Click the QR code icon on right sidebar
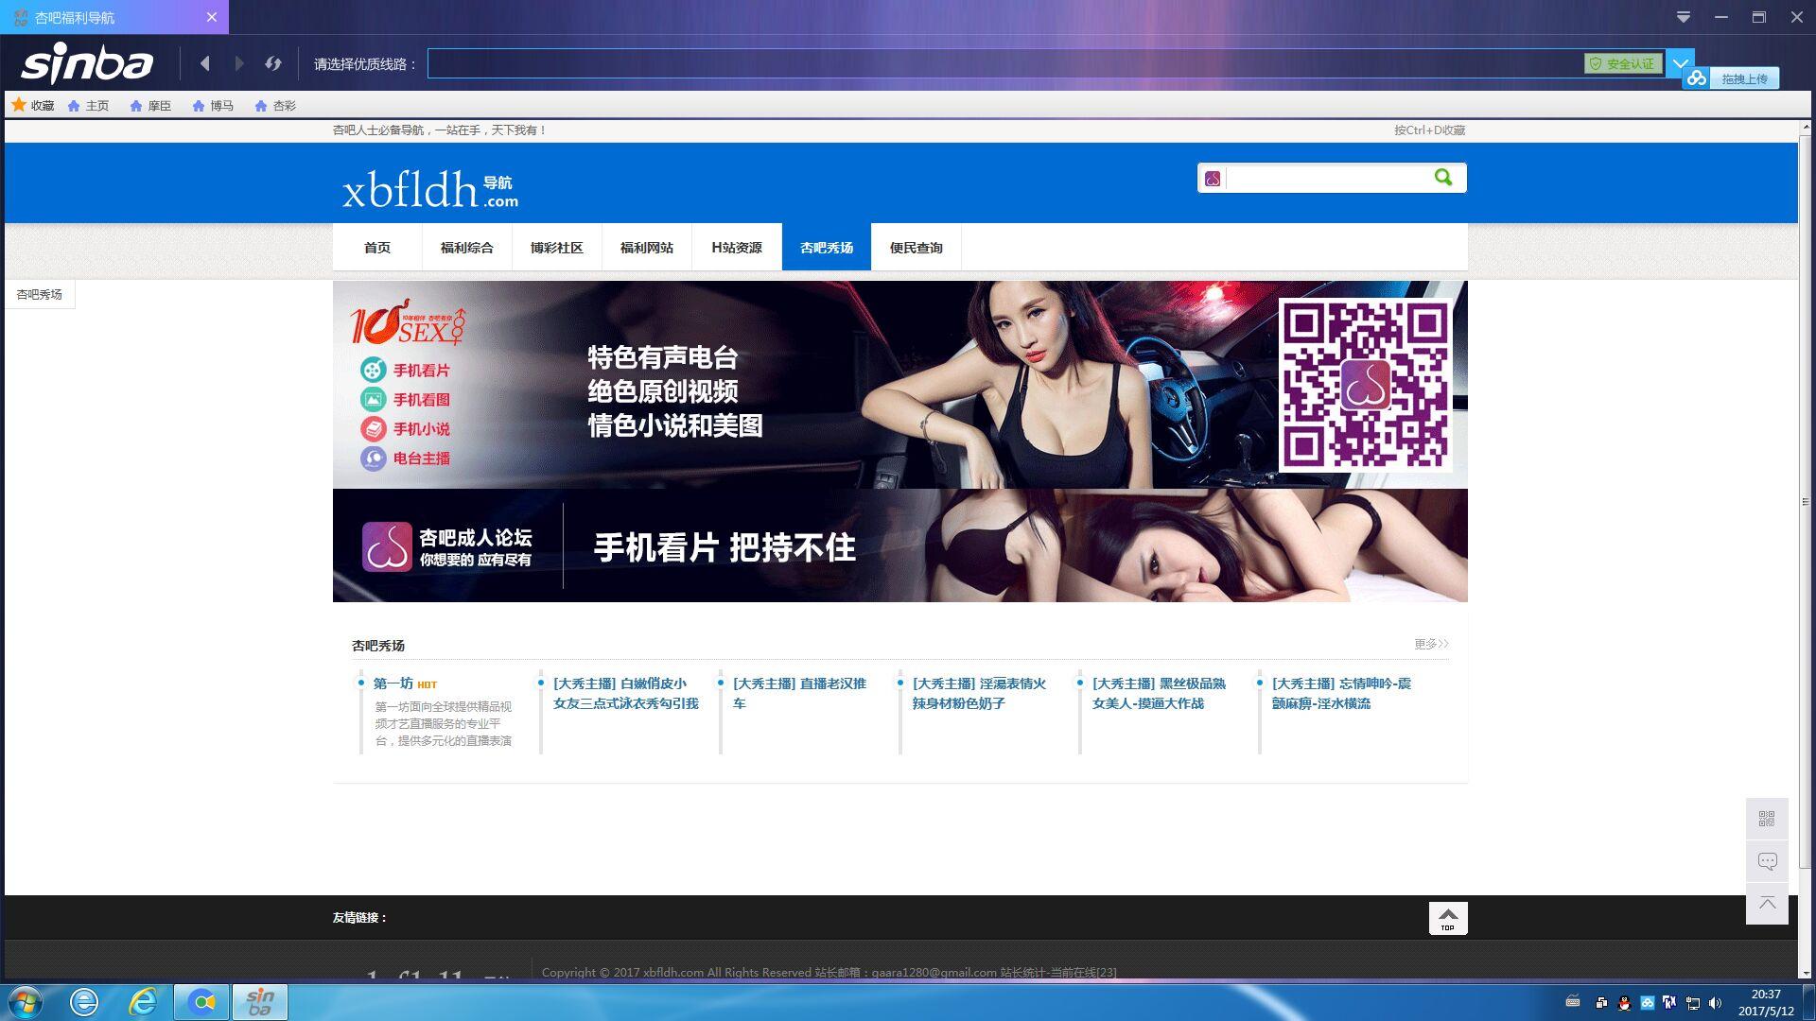Screen dimensions: 1816x1021 (x=1766, y=819)
